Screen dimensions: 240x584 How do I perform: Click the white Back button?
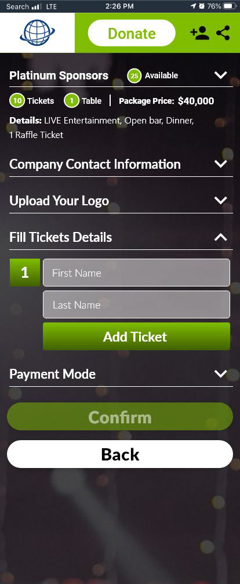(x=120, y=454)
